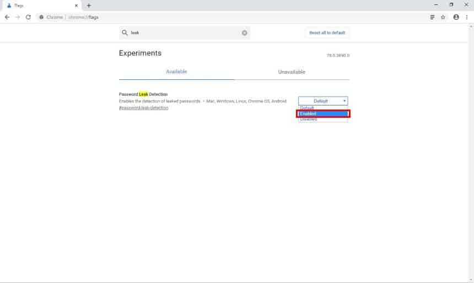Click the address bar showing chrome://flags
474x283 pixels.
(231, 17)
